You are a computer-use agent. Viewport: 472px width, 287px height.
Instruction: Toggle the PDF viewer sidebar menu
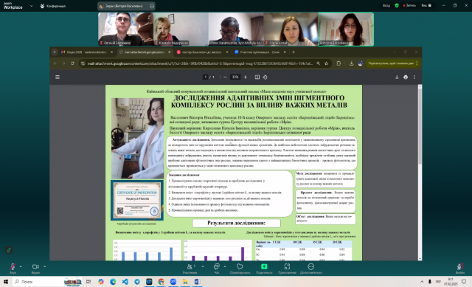(x=58, y=77)
